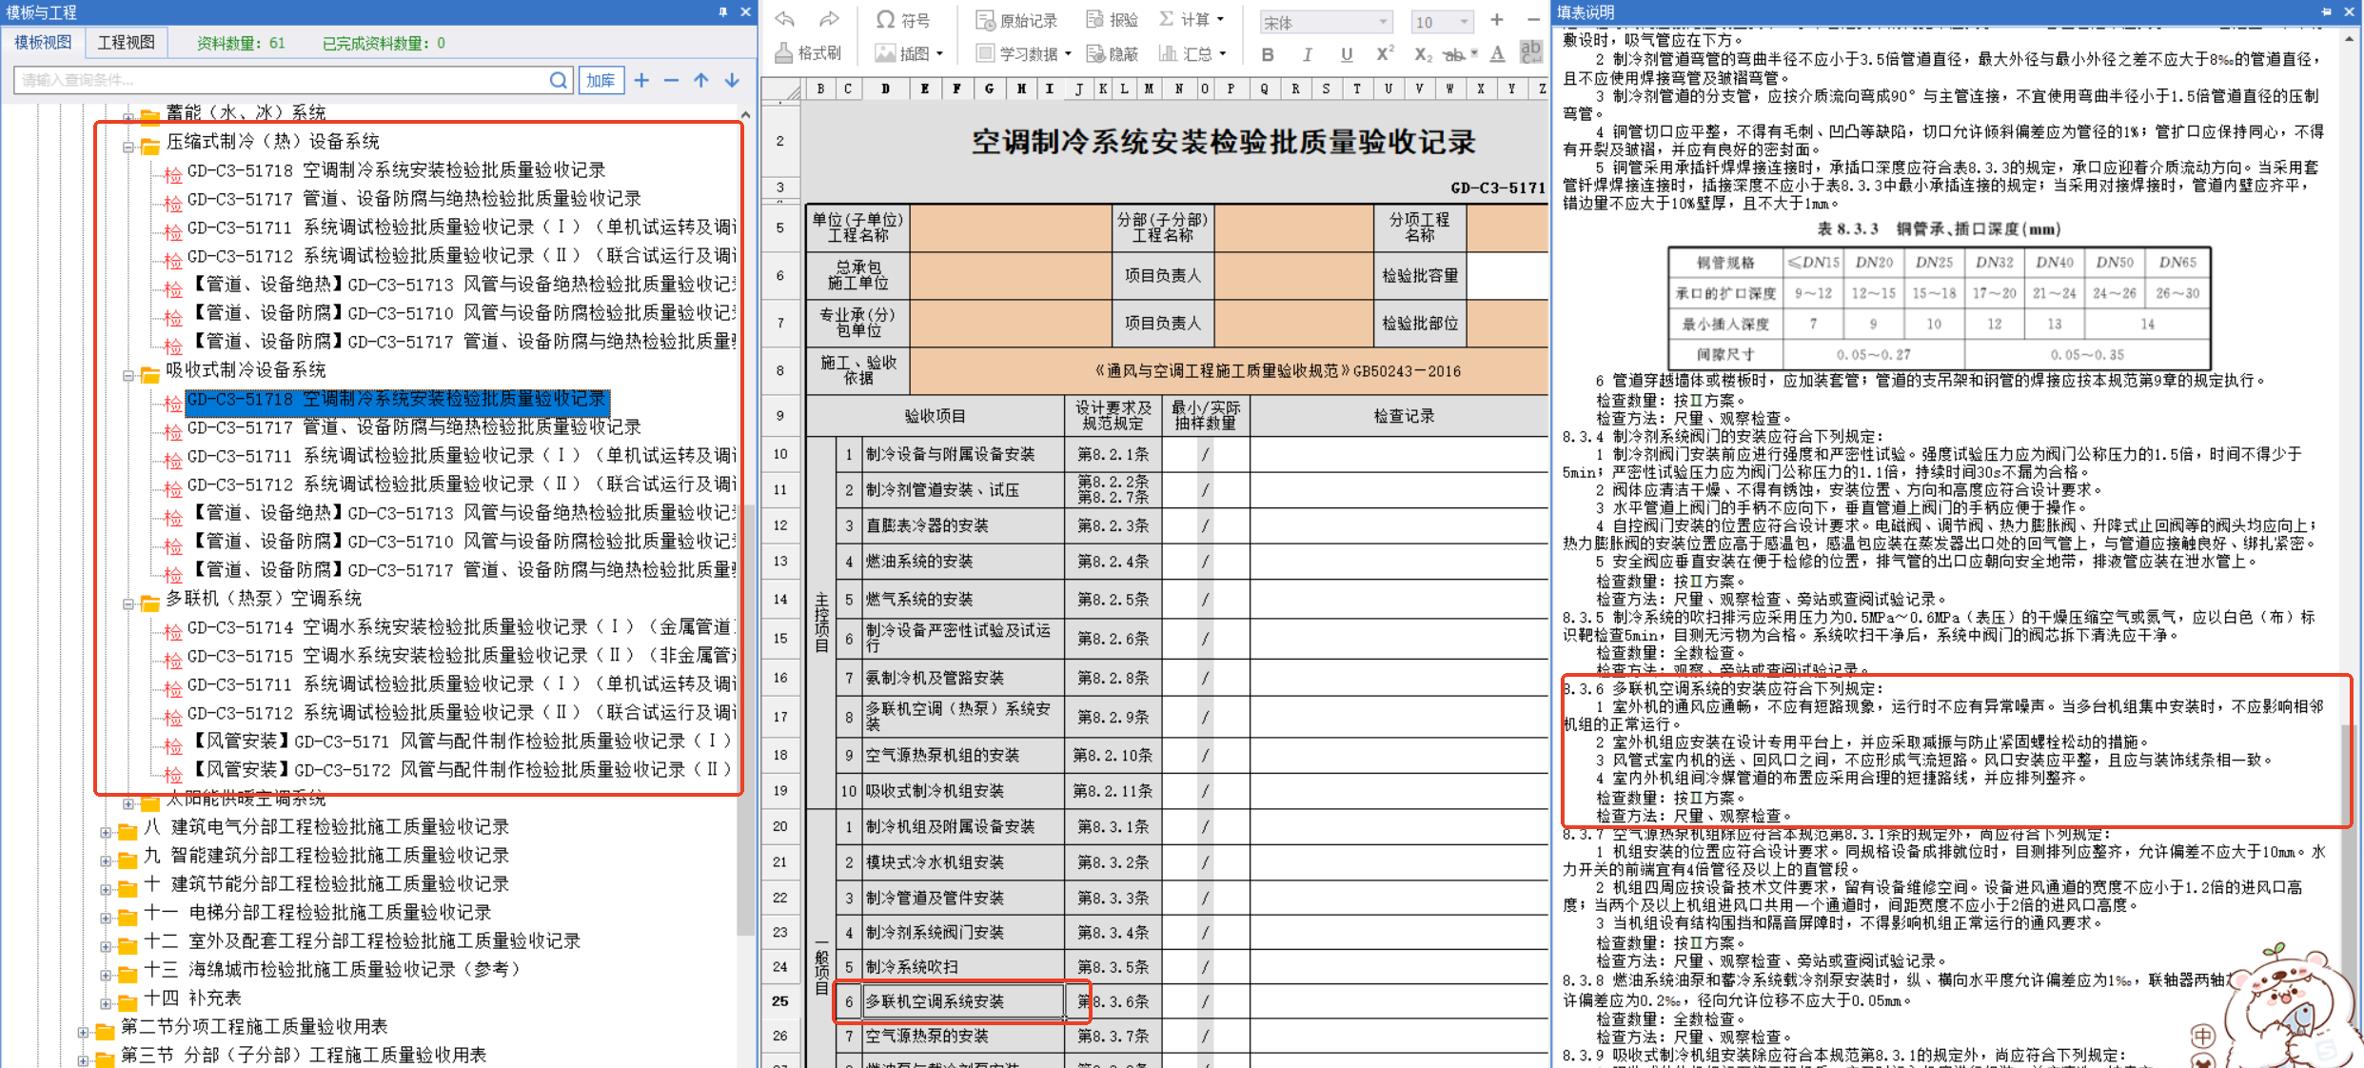
Task: Toggle text wrap with the ab icon
Action: 1531,52
